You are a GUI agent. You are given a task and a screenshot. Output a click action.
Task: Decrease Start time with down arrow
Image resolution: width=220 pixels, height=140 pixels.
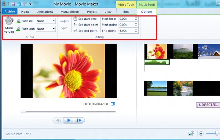(x=136, y=20)
